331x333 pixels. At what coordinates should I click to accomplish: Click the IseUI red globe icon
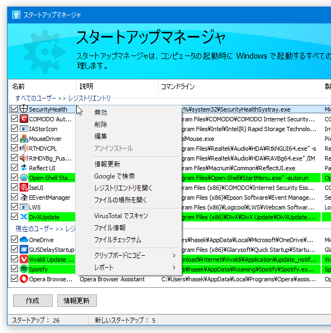23,187
